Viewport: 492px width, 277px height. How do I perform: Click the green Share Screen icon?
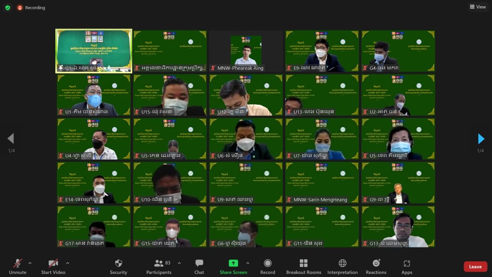[x=233, y=263]
